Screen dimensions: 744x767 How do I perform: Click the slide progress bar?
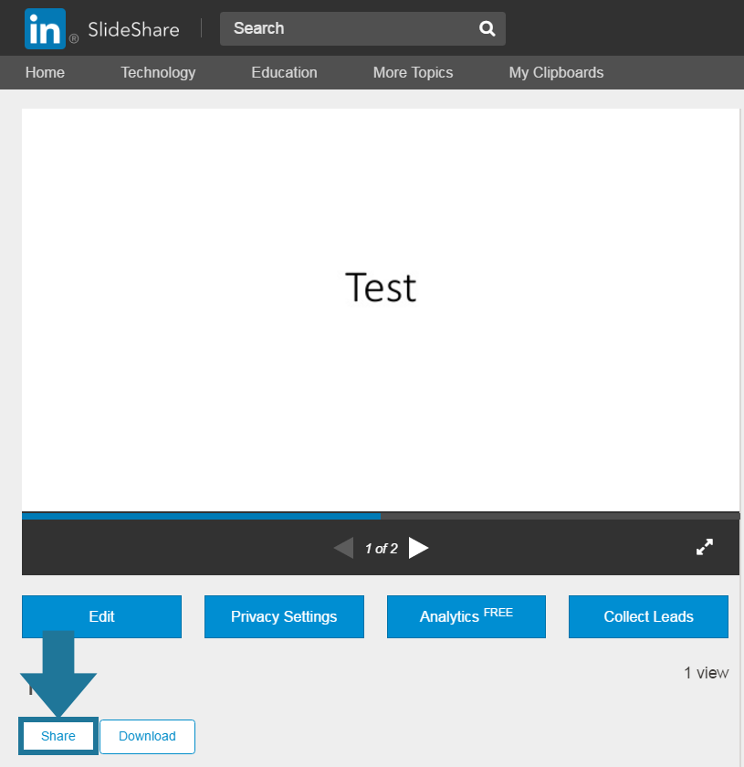pyautogui.click(x=381, y=516)
